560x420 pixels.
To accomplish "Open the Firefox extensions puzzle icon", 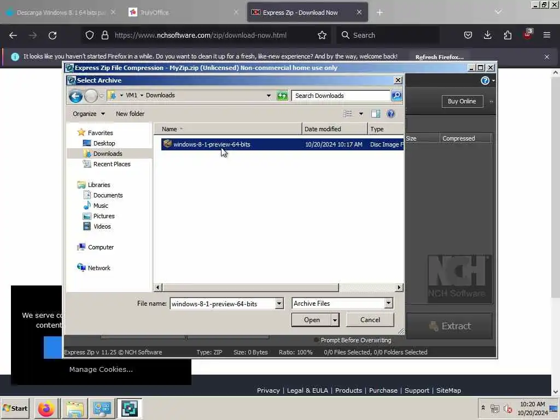I will [x=507, y=35].
